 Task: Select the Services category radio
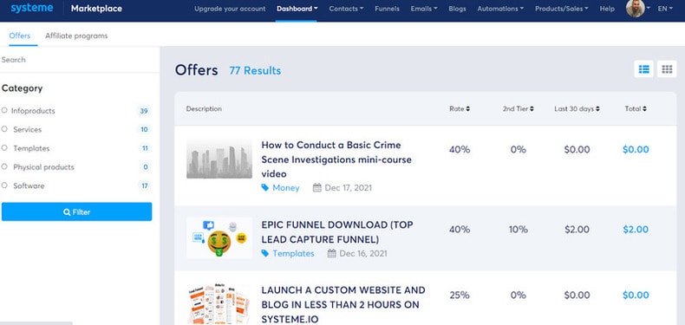tap(4, 129)
